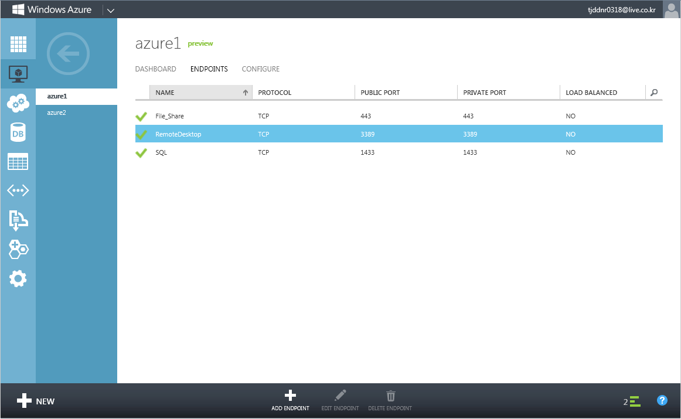This screenshot has width=681, height=419.
Task: Sort by PROTOCOL column header
Action: coord(303,93)
